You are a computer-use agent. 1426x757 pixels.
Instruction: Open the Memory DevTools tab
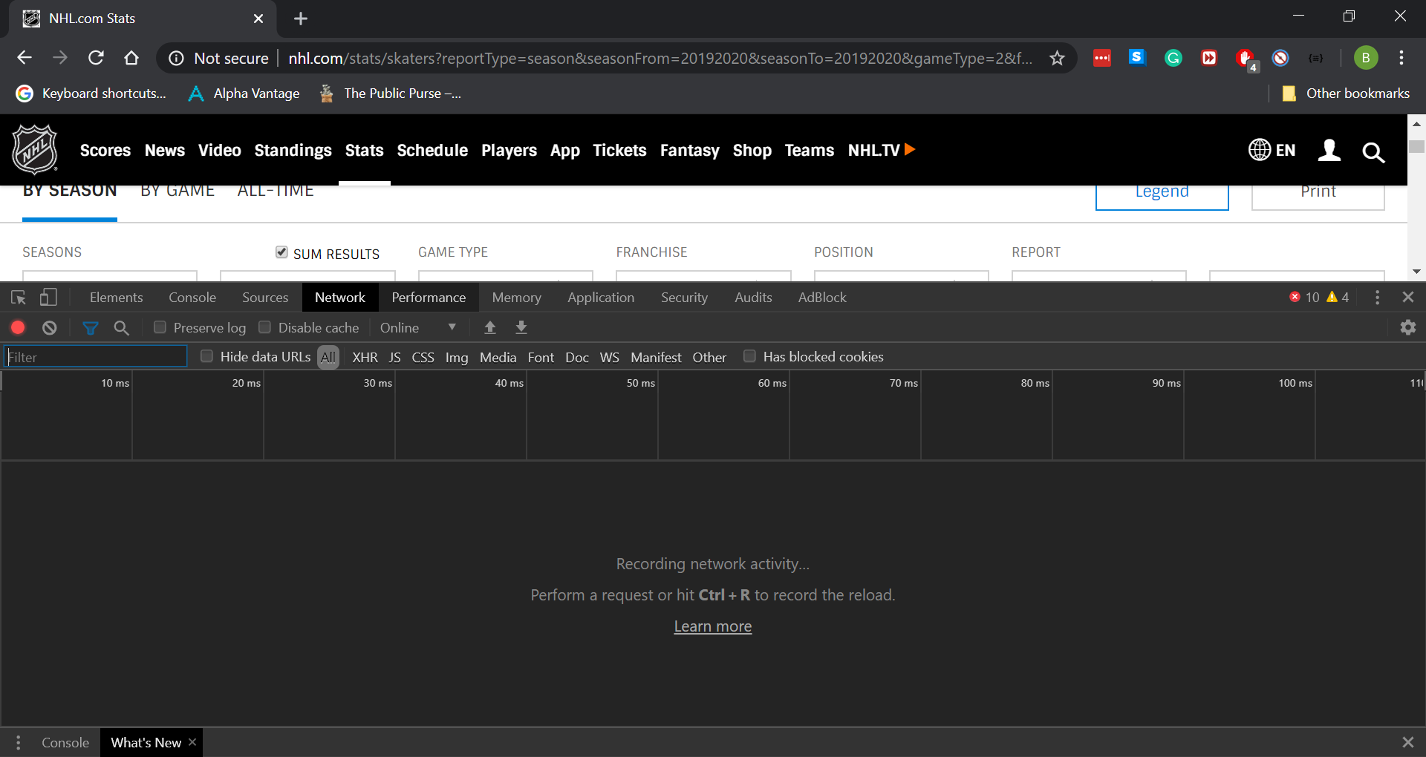[x=516, y=298]
